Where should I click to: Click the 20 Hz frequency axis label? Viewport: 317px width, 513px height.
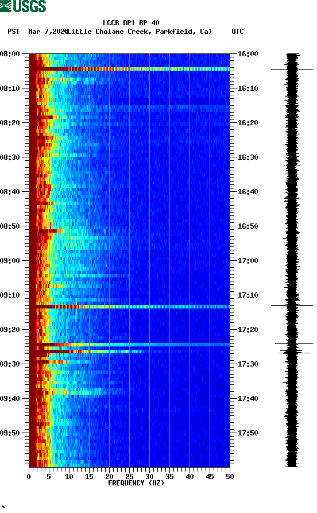click(109, 477)
